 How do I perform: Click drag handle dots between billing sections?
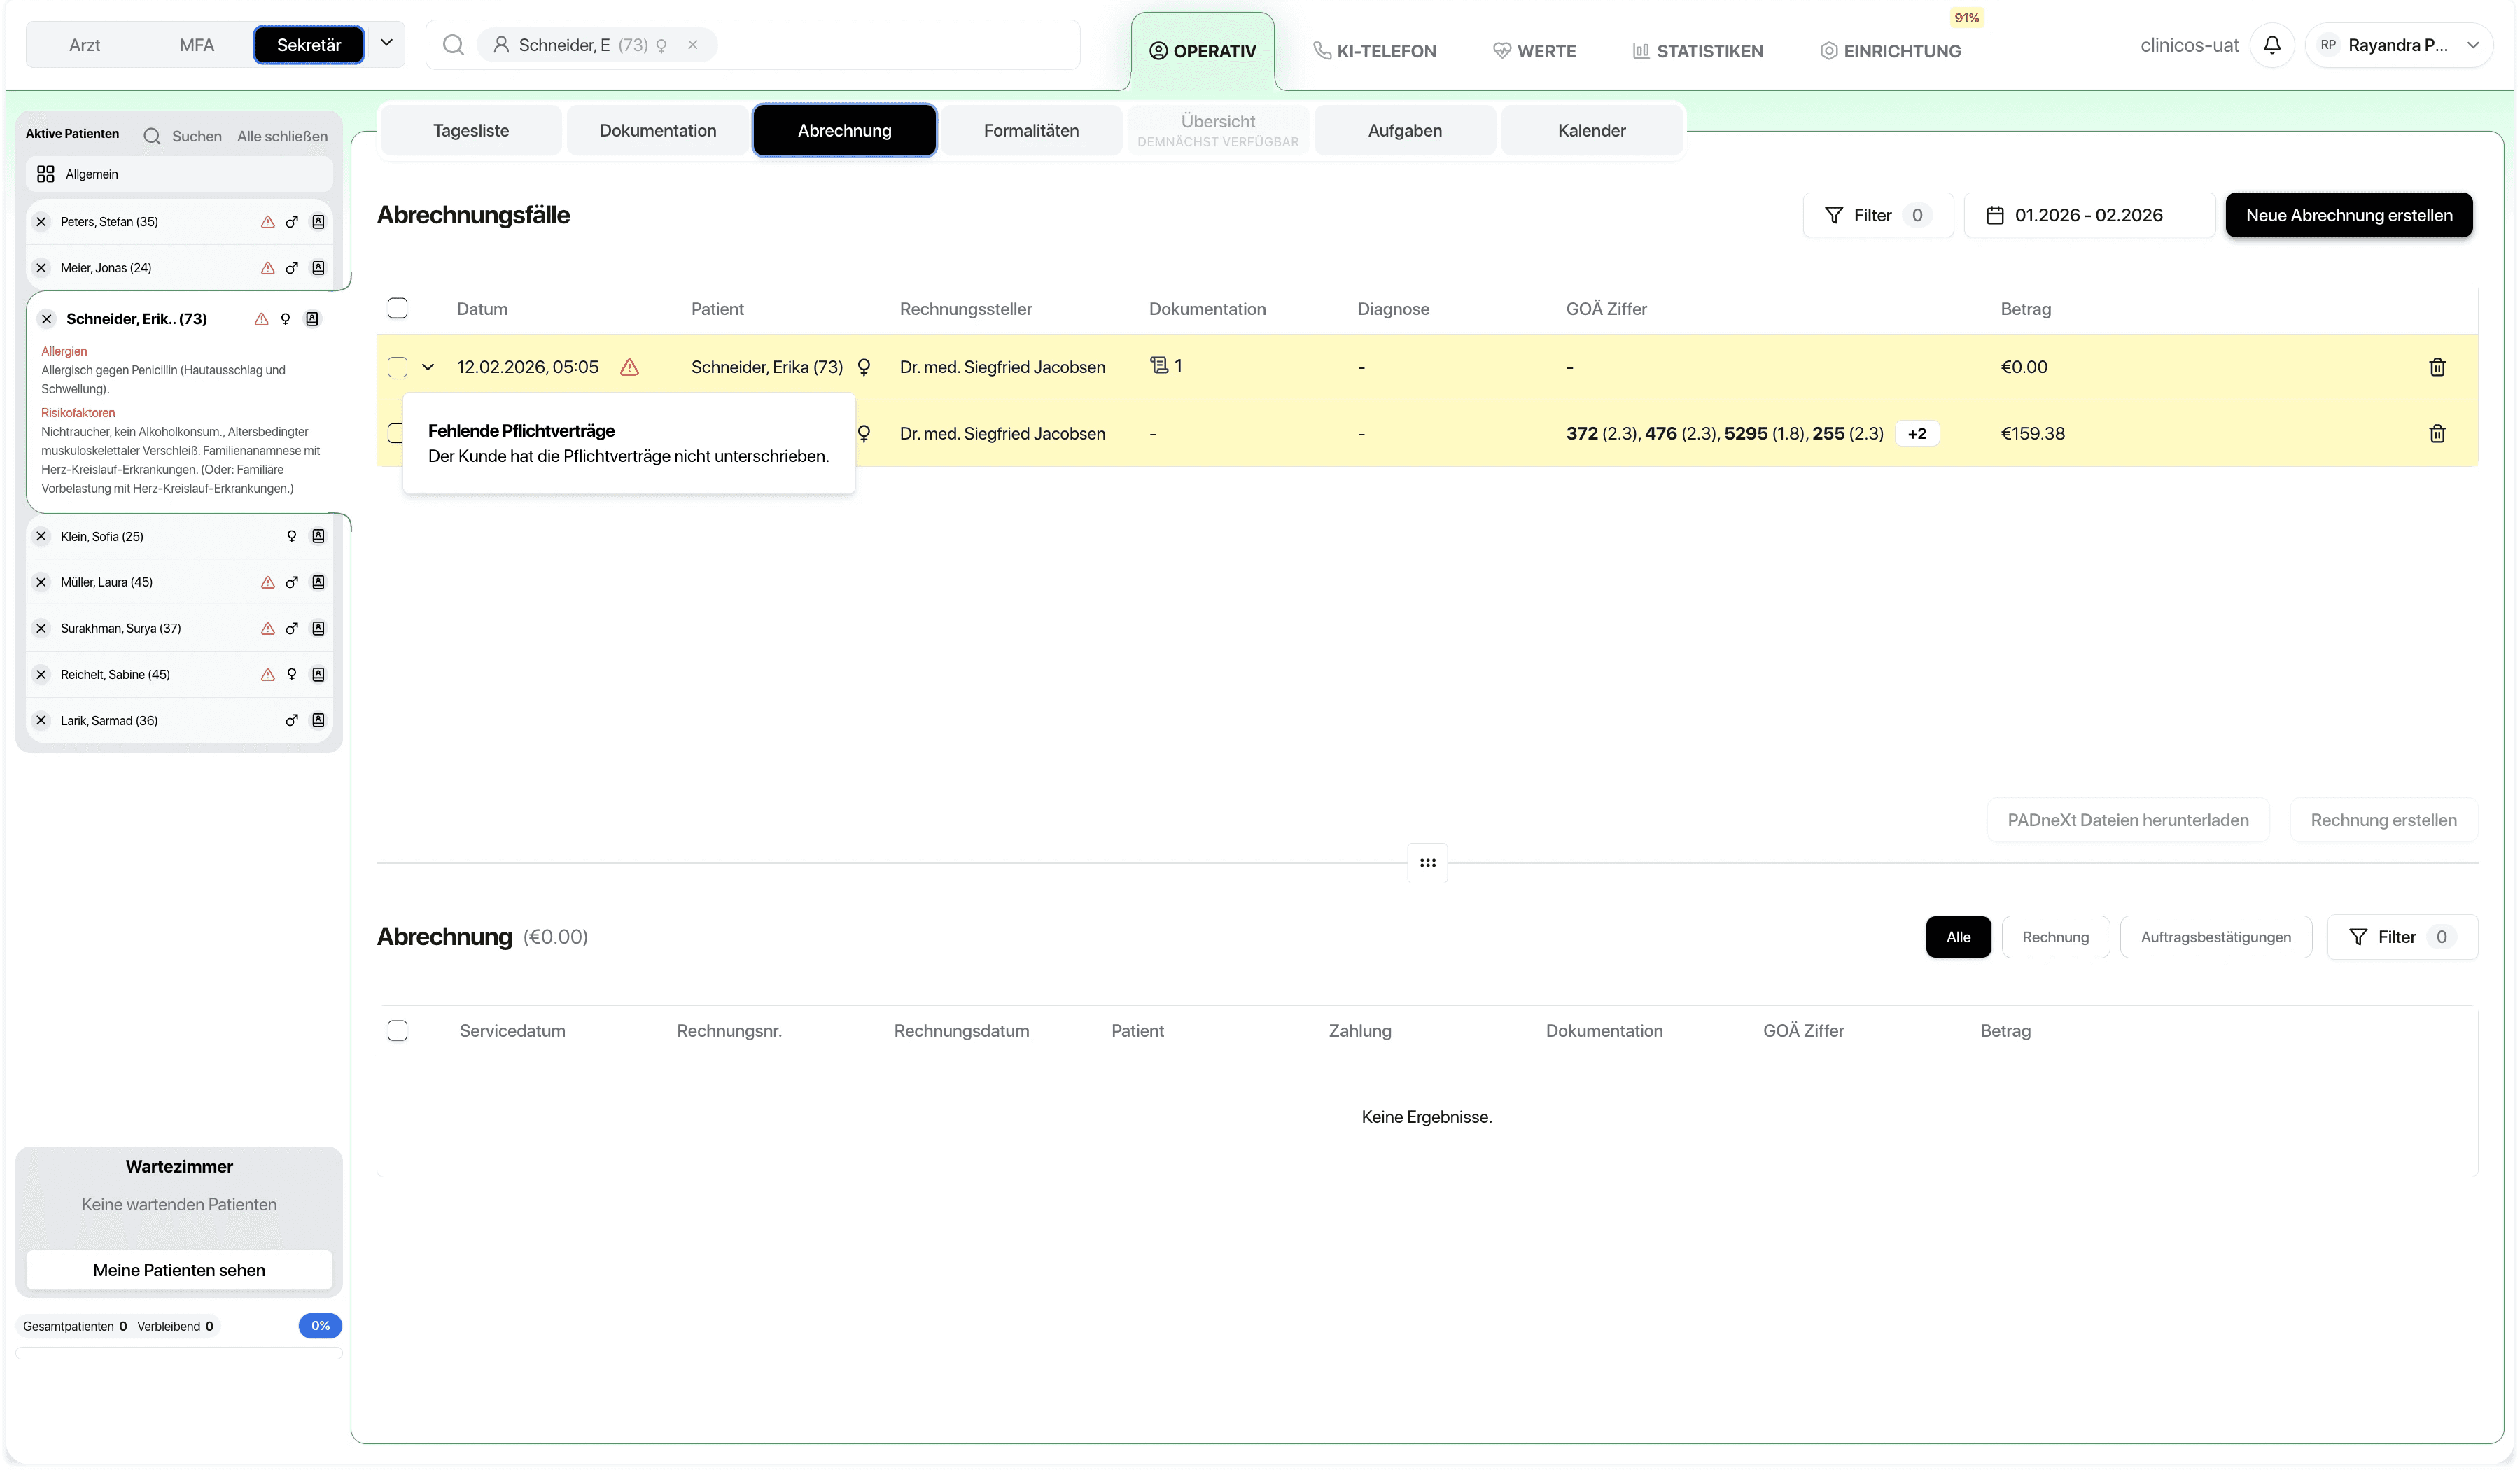click(x=1427, y=862)
